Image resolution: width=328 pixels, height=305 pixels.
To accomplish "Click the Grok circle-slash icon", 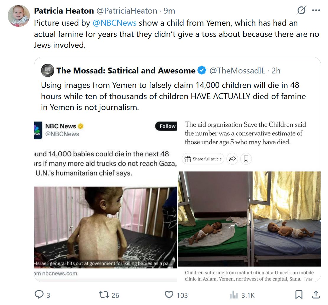I will [301, 11].
